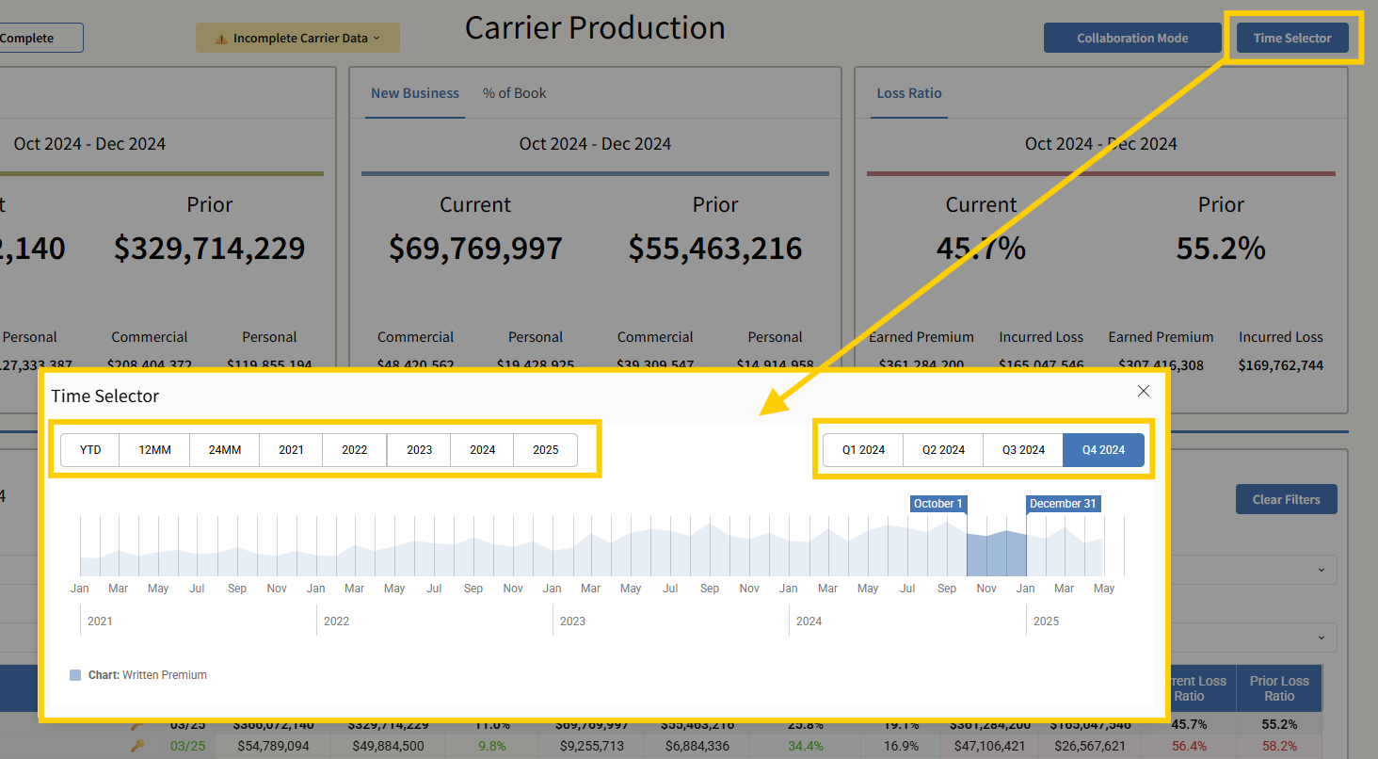Close the Time Selector dialog
1378x759 pixels.
1143,391
